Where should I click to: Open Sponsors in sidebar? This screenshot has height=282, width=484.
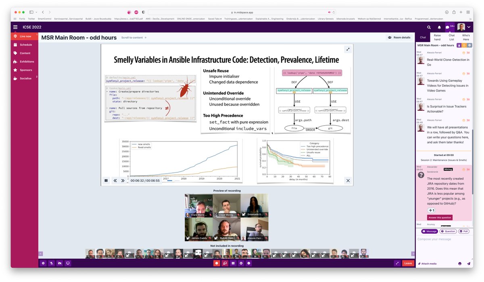tap(25, 70)
